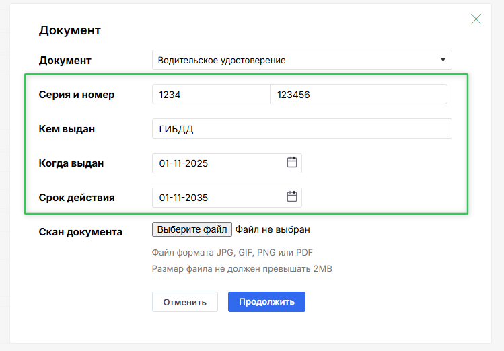Click the issue date 01-11-2025
Screen dimensions: 504x351
[184, 163]
